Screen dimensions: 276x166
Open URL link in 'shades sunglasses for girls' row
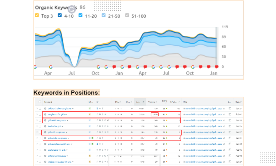[204, 162]
